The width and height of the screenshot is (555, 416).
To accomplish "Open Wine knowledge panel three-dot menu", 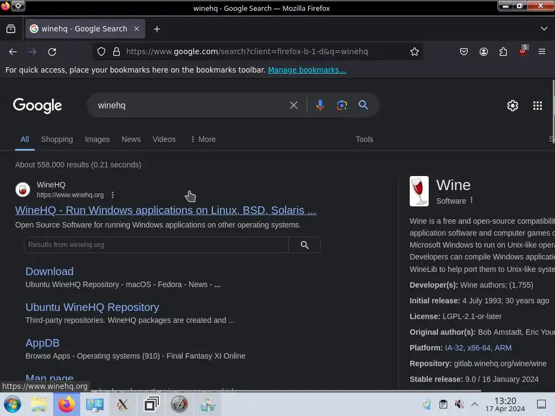I will click(x=472, y=200).
